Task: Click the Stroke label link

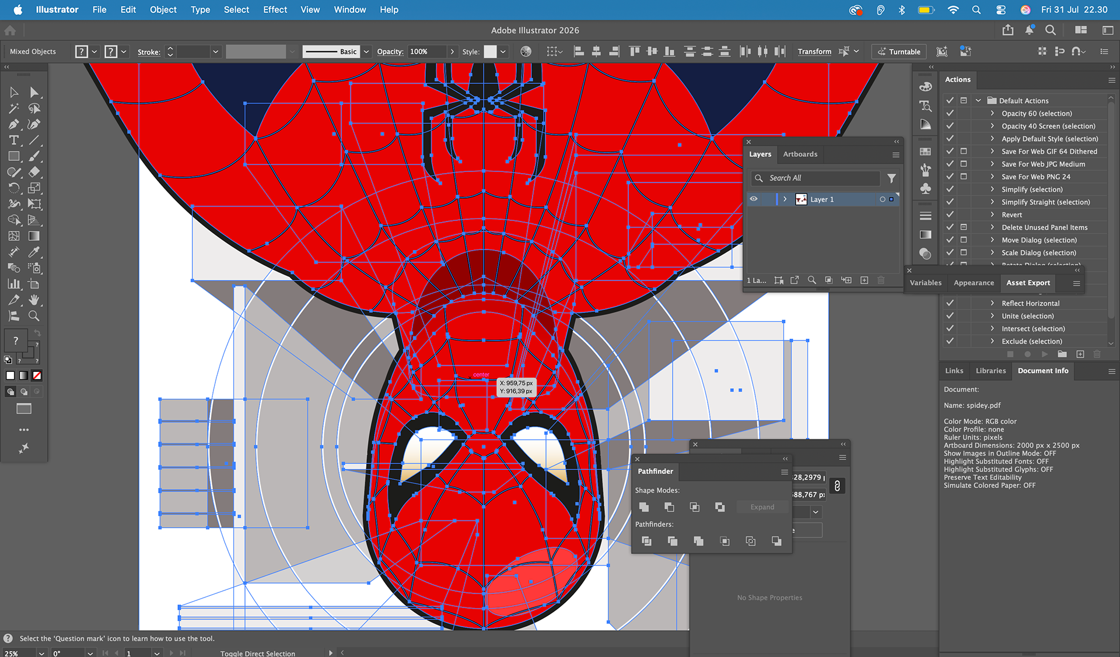Action: pyautogui.click(x=149, y=52)
